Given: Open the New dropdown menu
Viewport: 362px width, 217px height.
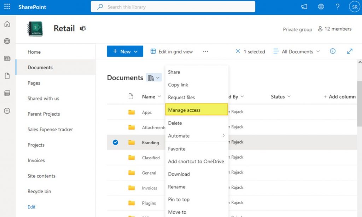Looking at the screenshot, I should (x=124, y=51).
